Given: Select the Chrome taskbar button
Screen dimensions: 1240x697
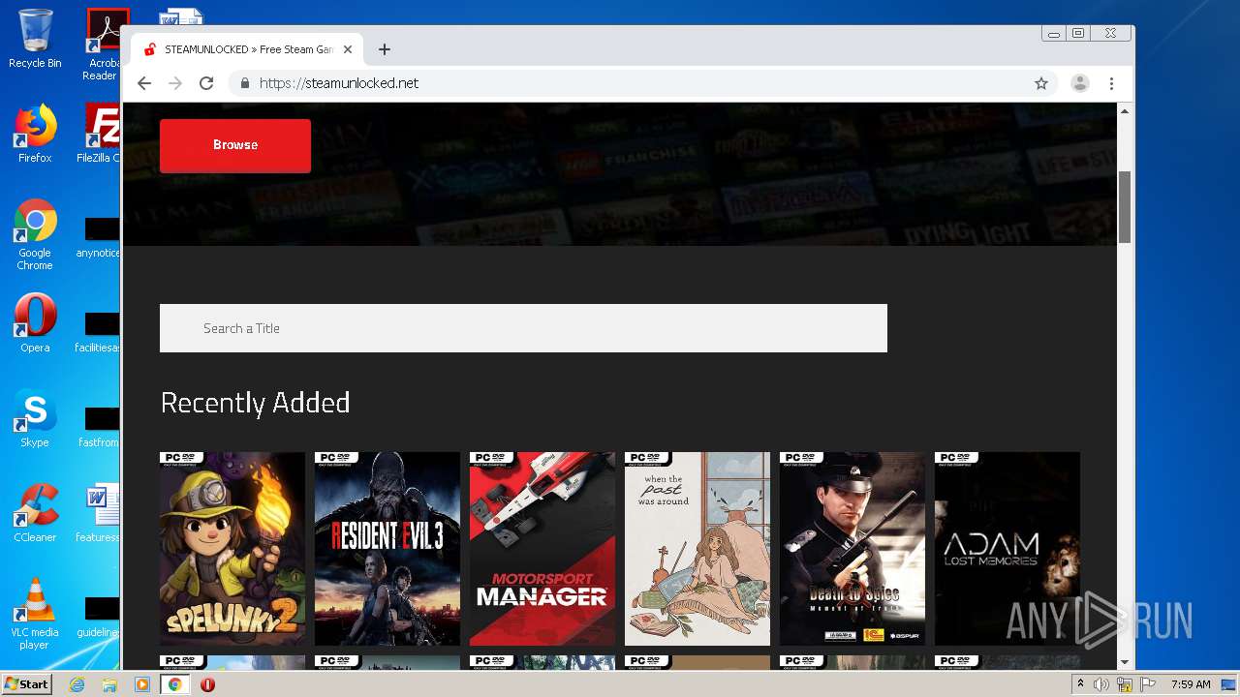Looking at the screenshot, I should click(x=175, y=684).
